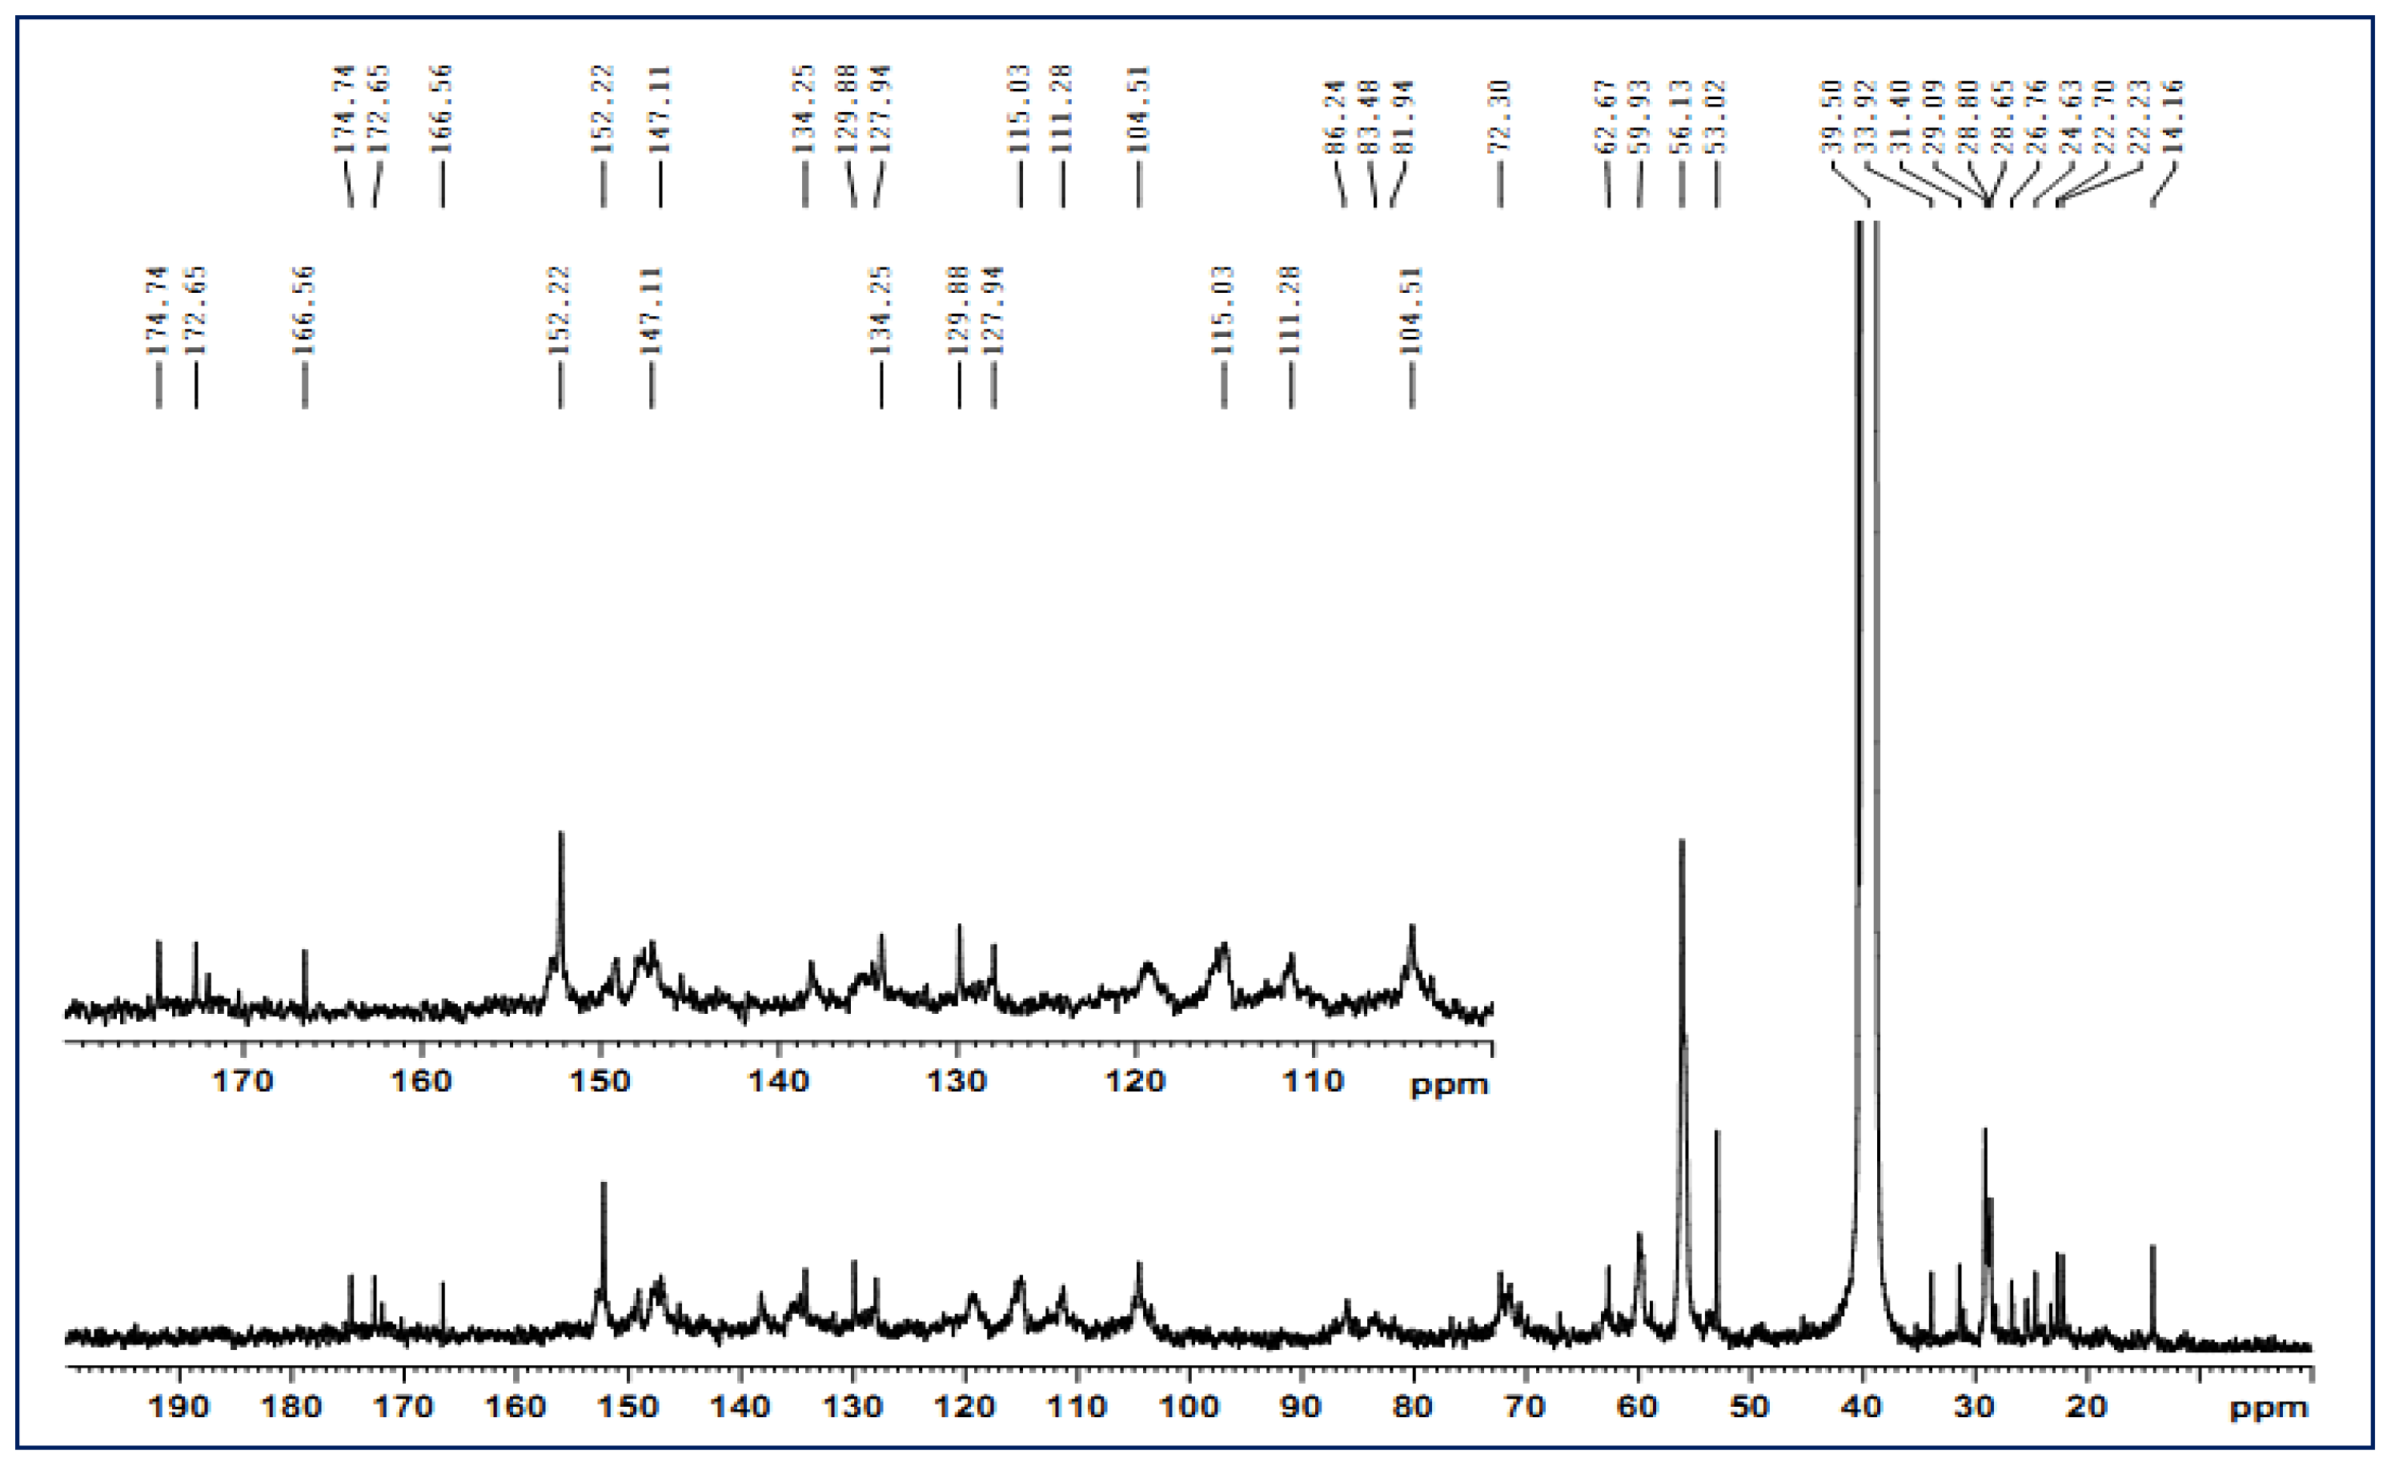The height and width of the screenshot is (1466, 2391).
Task: Click 190 on the full-spectrum axis
Action: (x=179, y=1406)
